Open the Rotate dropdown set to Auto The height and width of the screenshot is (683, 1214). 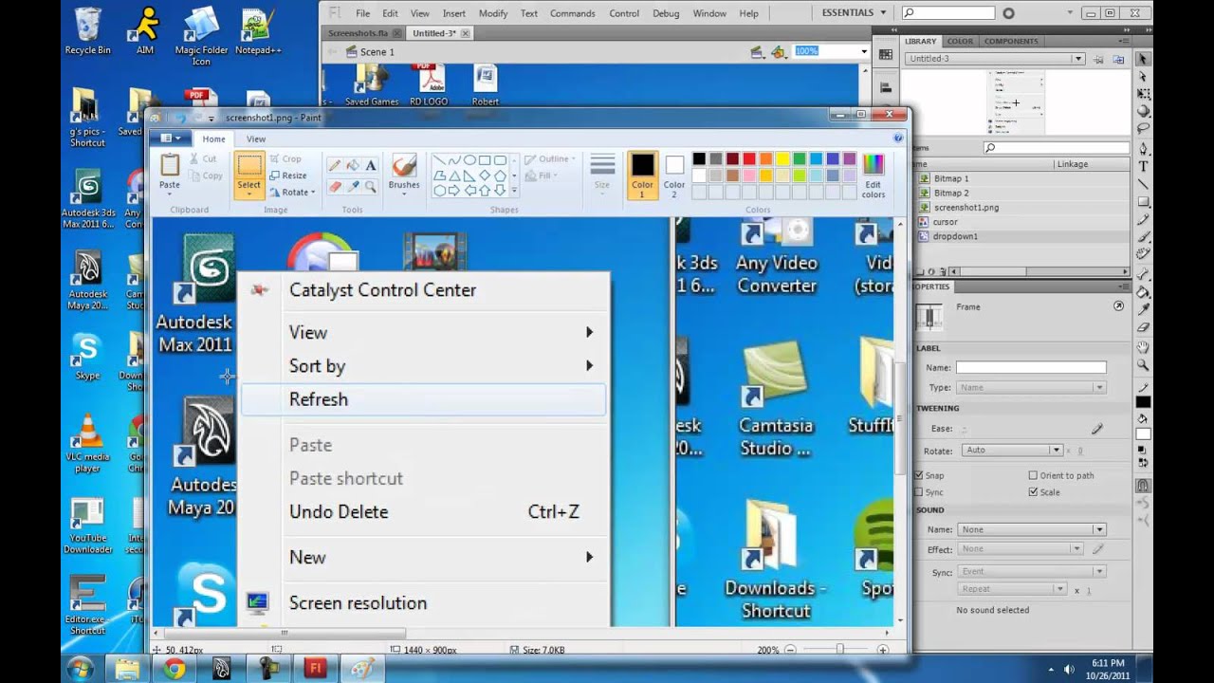pos(1011,450)
